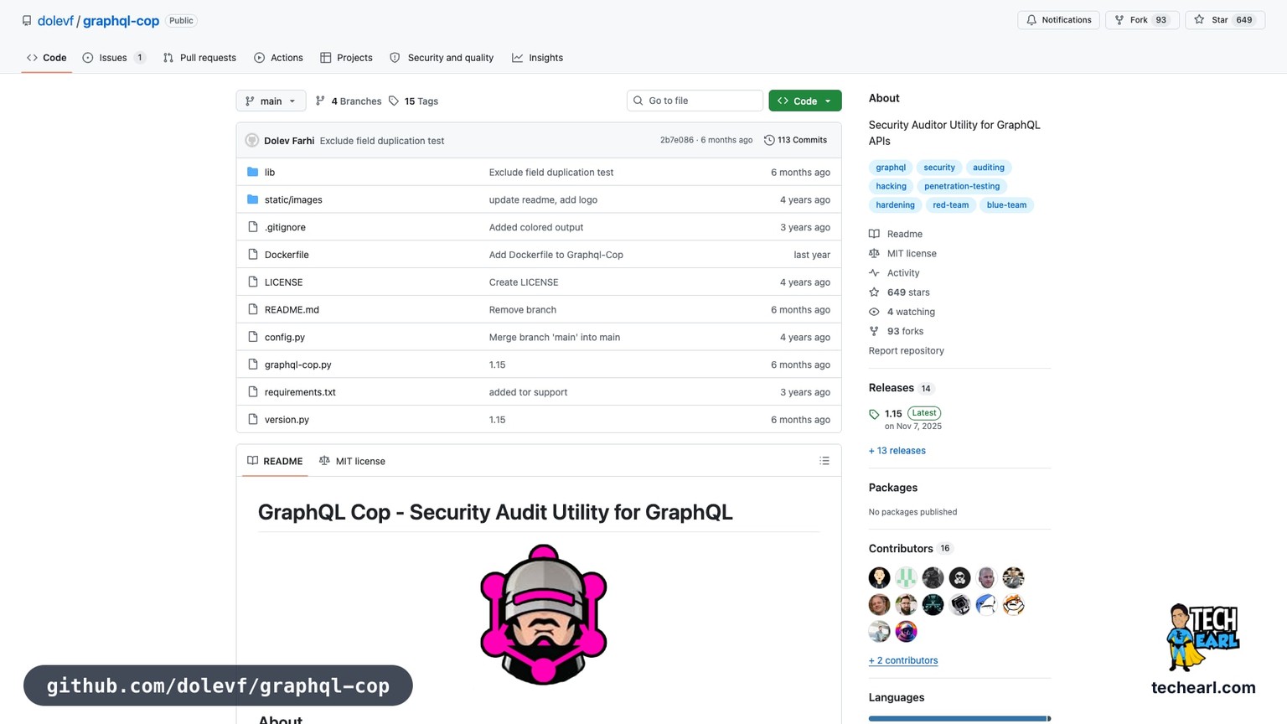Switch to MIT license tab in file viewer
The image size is (1287, 724).
pos(352,461)
